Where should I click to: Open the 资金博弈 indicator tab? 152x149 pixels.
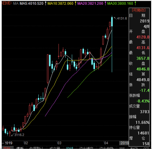click(86, 148)
